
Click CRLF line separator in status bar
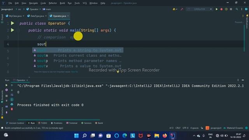178,128
